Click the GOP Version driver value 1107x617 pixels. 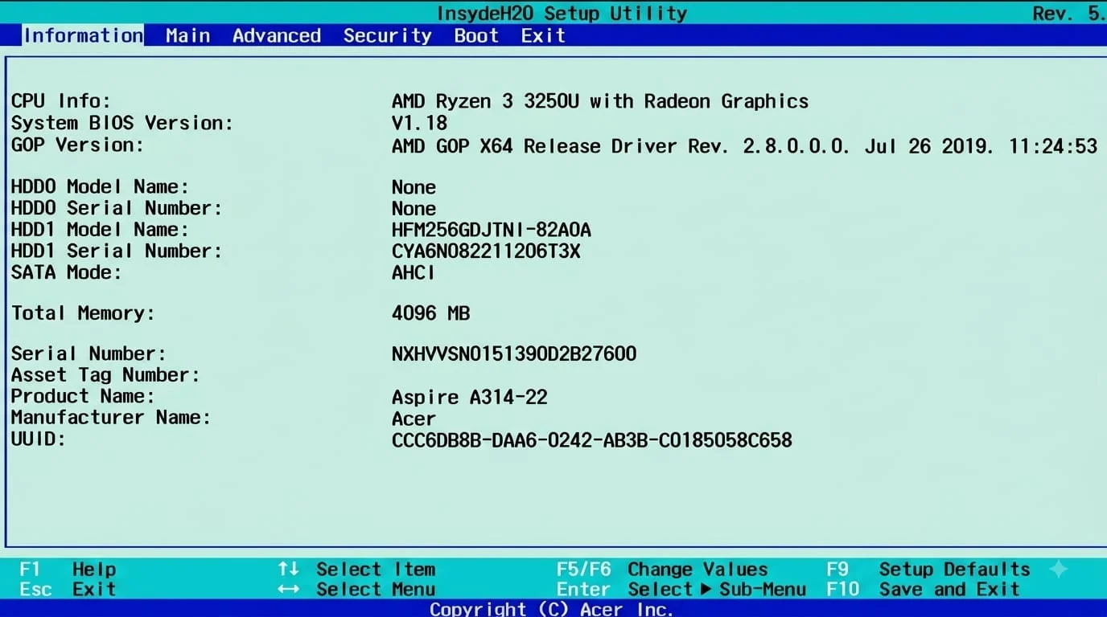(745, 145)
